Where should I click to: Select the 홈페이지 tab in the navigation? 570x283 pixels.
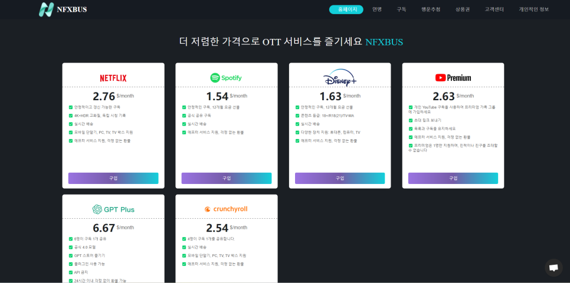point(346,9)
